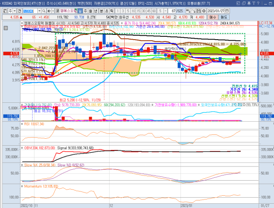Screen dimensions: 274x208
Task: Open chart settings with the gear icon
Action: (204, 11)
